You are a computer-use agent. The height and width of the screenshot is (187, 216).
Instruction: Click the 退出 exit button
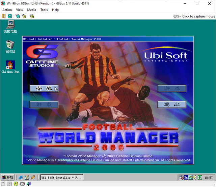click(172, 105)
